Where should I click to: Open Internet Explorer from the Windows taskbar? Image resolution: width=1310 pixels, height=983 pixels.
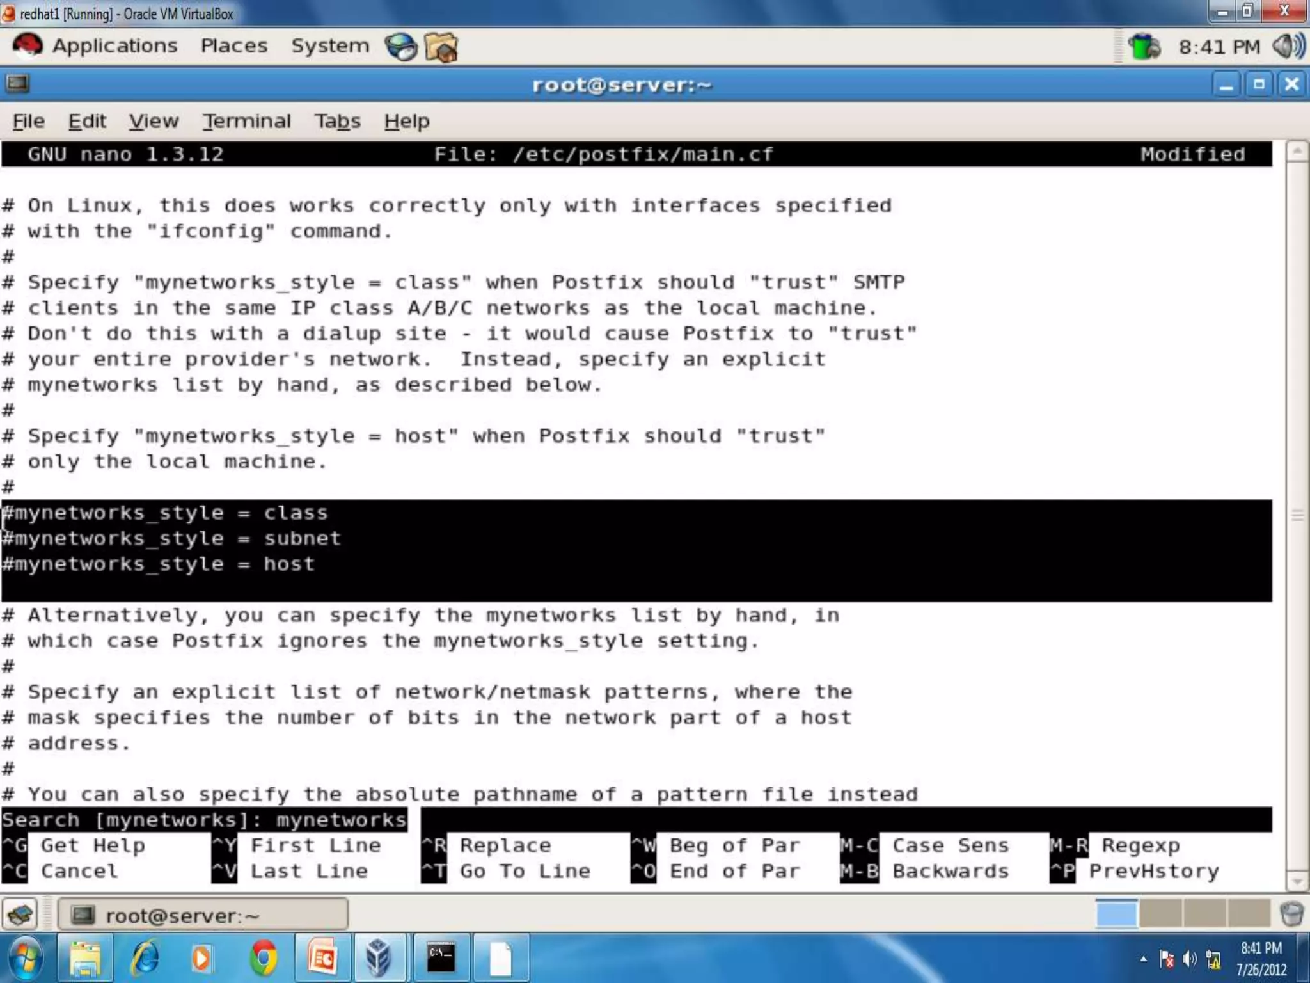[145, 959]
